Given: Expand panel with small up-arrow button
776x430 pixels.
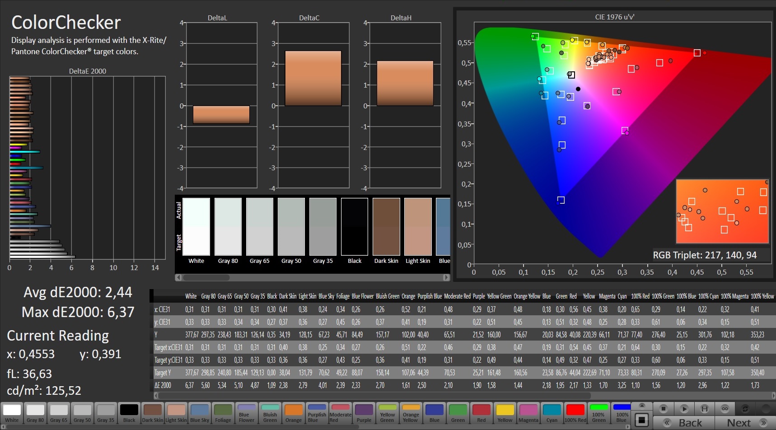Looking at the screenshot, I should (641, 405).
